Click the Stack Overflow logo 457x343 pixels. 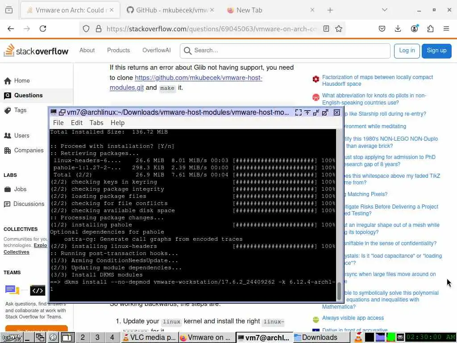click(36, 50)
